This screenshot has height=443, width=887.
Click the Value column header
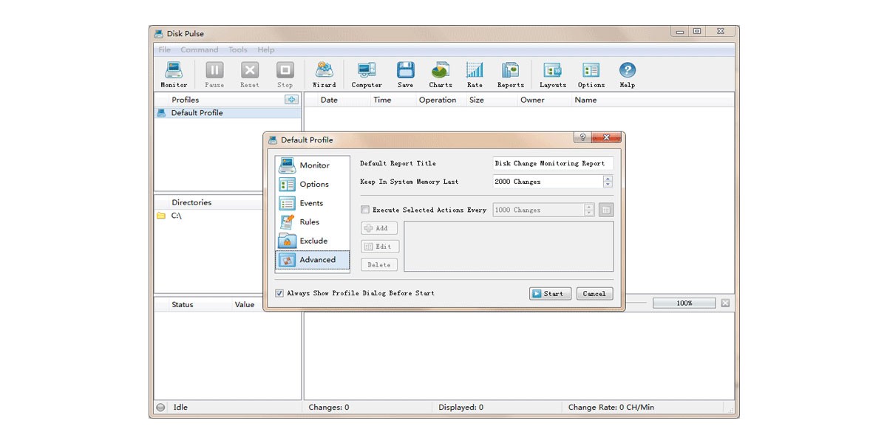[244, 304]
